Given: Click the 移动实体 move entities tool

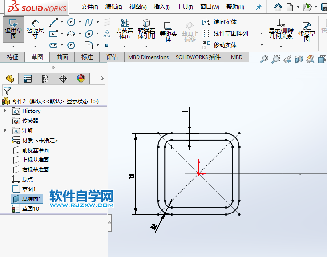Looking at the screenshot, I should pos(219,45).
